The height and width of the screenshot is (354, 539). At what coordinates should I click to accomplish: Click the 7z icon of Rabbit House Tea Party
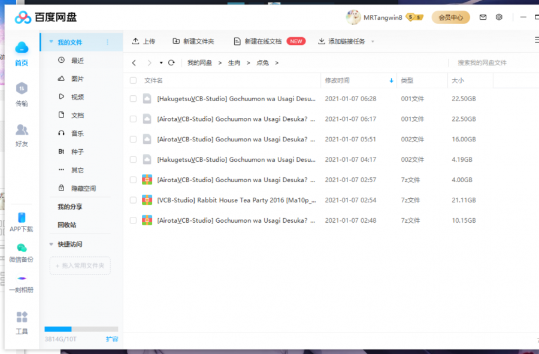147,200
